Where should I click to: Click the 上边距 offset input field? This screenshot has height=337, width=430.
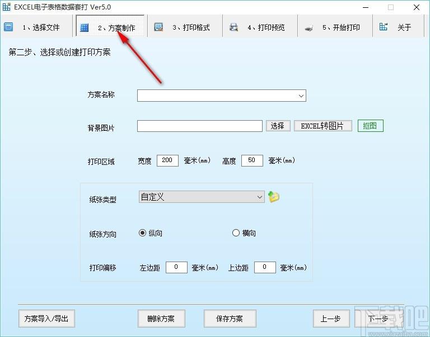265,267
